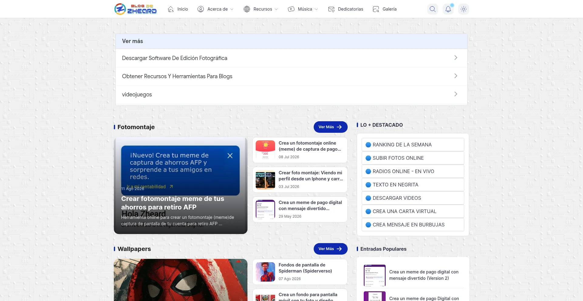Click the LO + DESTACADO heading
583x301 pixels.
point(381,125)
